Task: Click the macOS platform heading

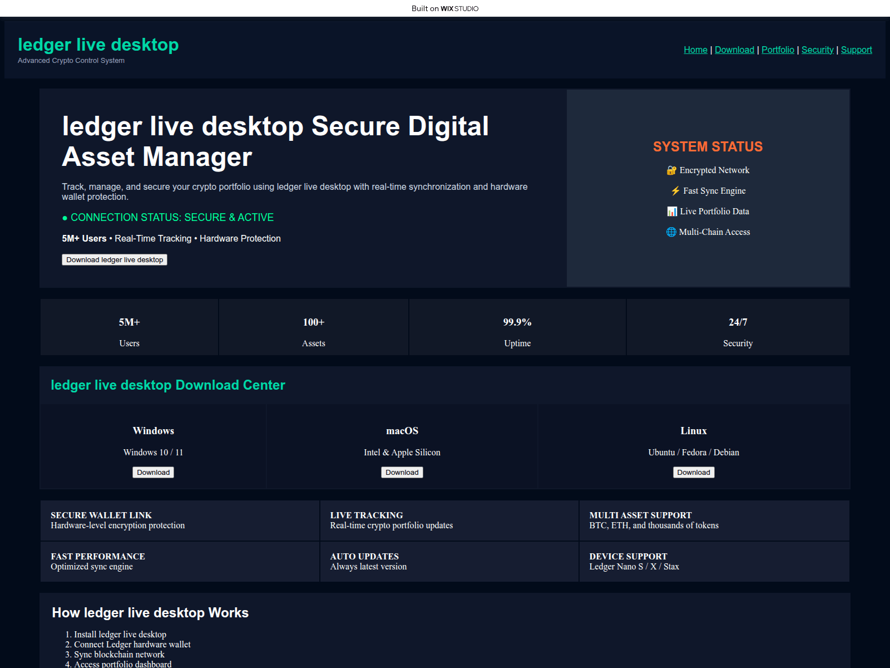Action: (402, 431)
